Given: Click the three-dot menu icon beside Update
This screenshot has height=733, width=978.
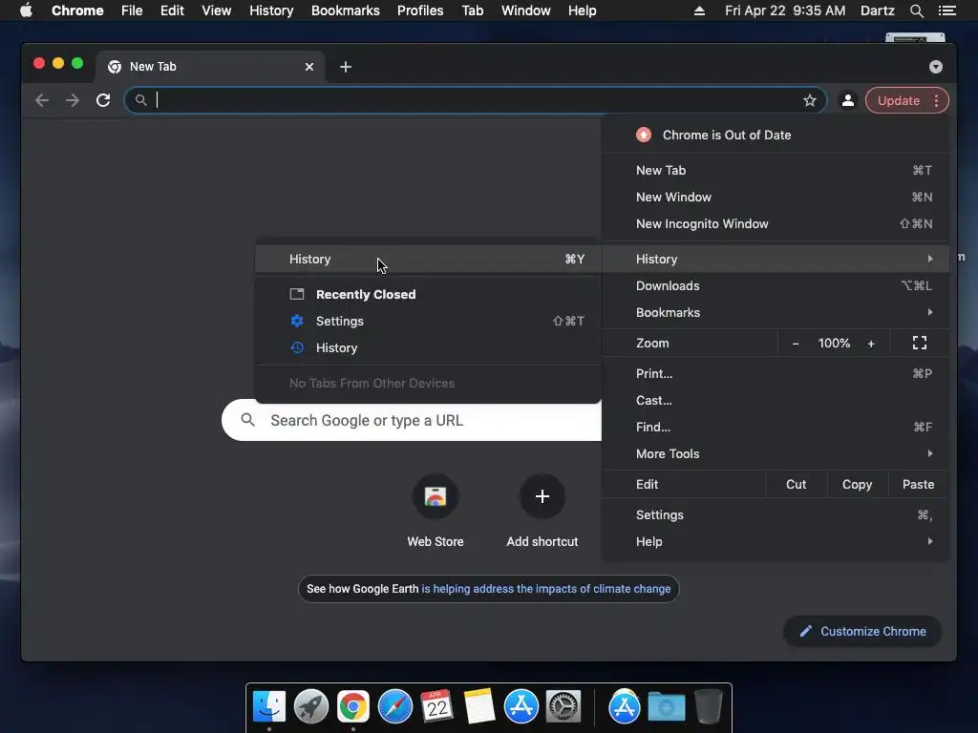Looking at the screenshot, I should [x=936, y=100].
